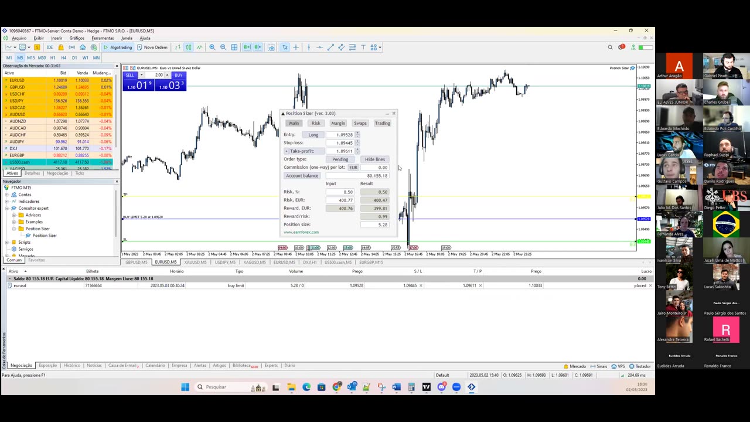Open www.earnforex.com link
The image size is (750, 422).
pos(301,232)
